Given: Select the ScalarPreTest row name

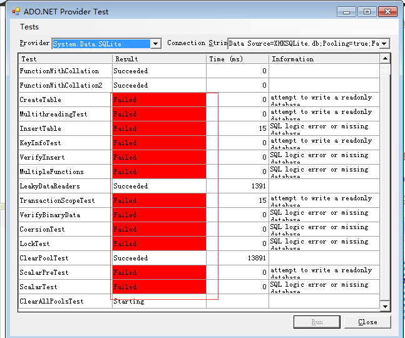Looking at the screenshot, I should tap(44, 272).
